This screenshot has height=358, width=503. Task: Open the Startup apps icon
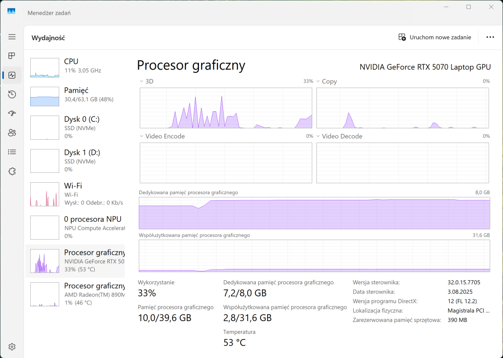(x=12, y=114)
